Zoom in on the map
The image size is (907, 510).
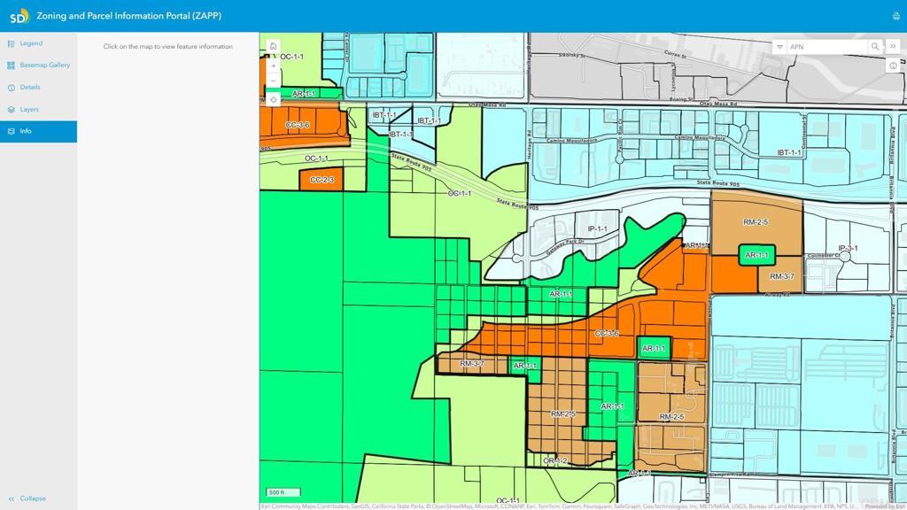[x=273, y=66]
